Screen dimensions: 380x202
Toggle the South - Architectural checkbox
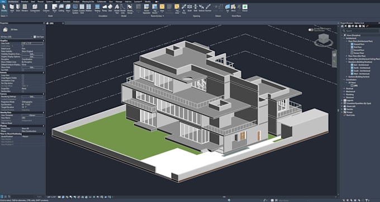point(352,71)
